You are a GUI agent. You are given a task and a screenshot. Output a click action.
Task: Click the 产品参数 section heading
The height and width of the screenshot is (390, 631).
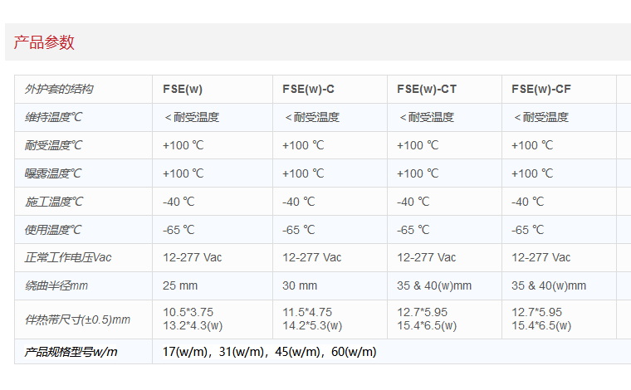(44, 42)
